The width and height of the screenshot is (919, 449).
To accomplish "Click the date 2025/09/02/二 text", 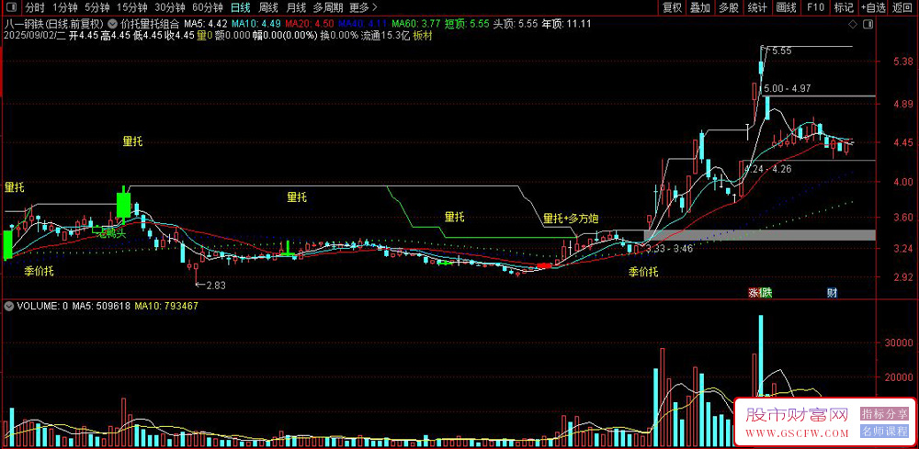I will coord(34,36).
